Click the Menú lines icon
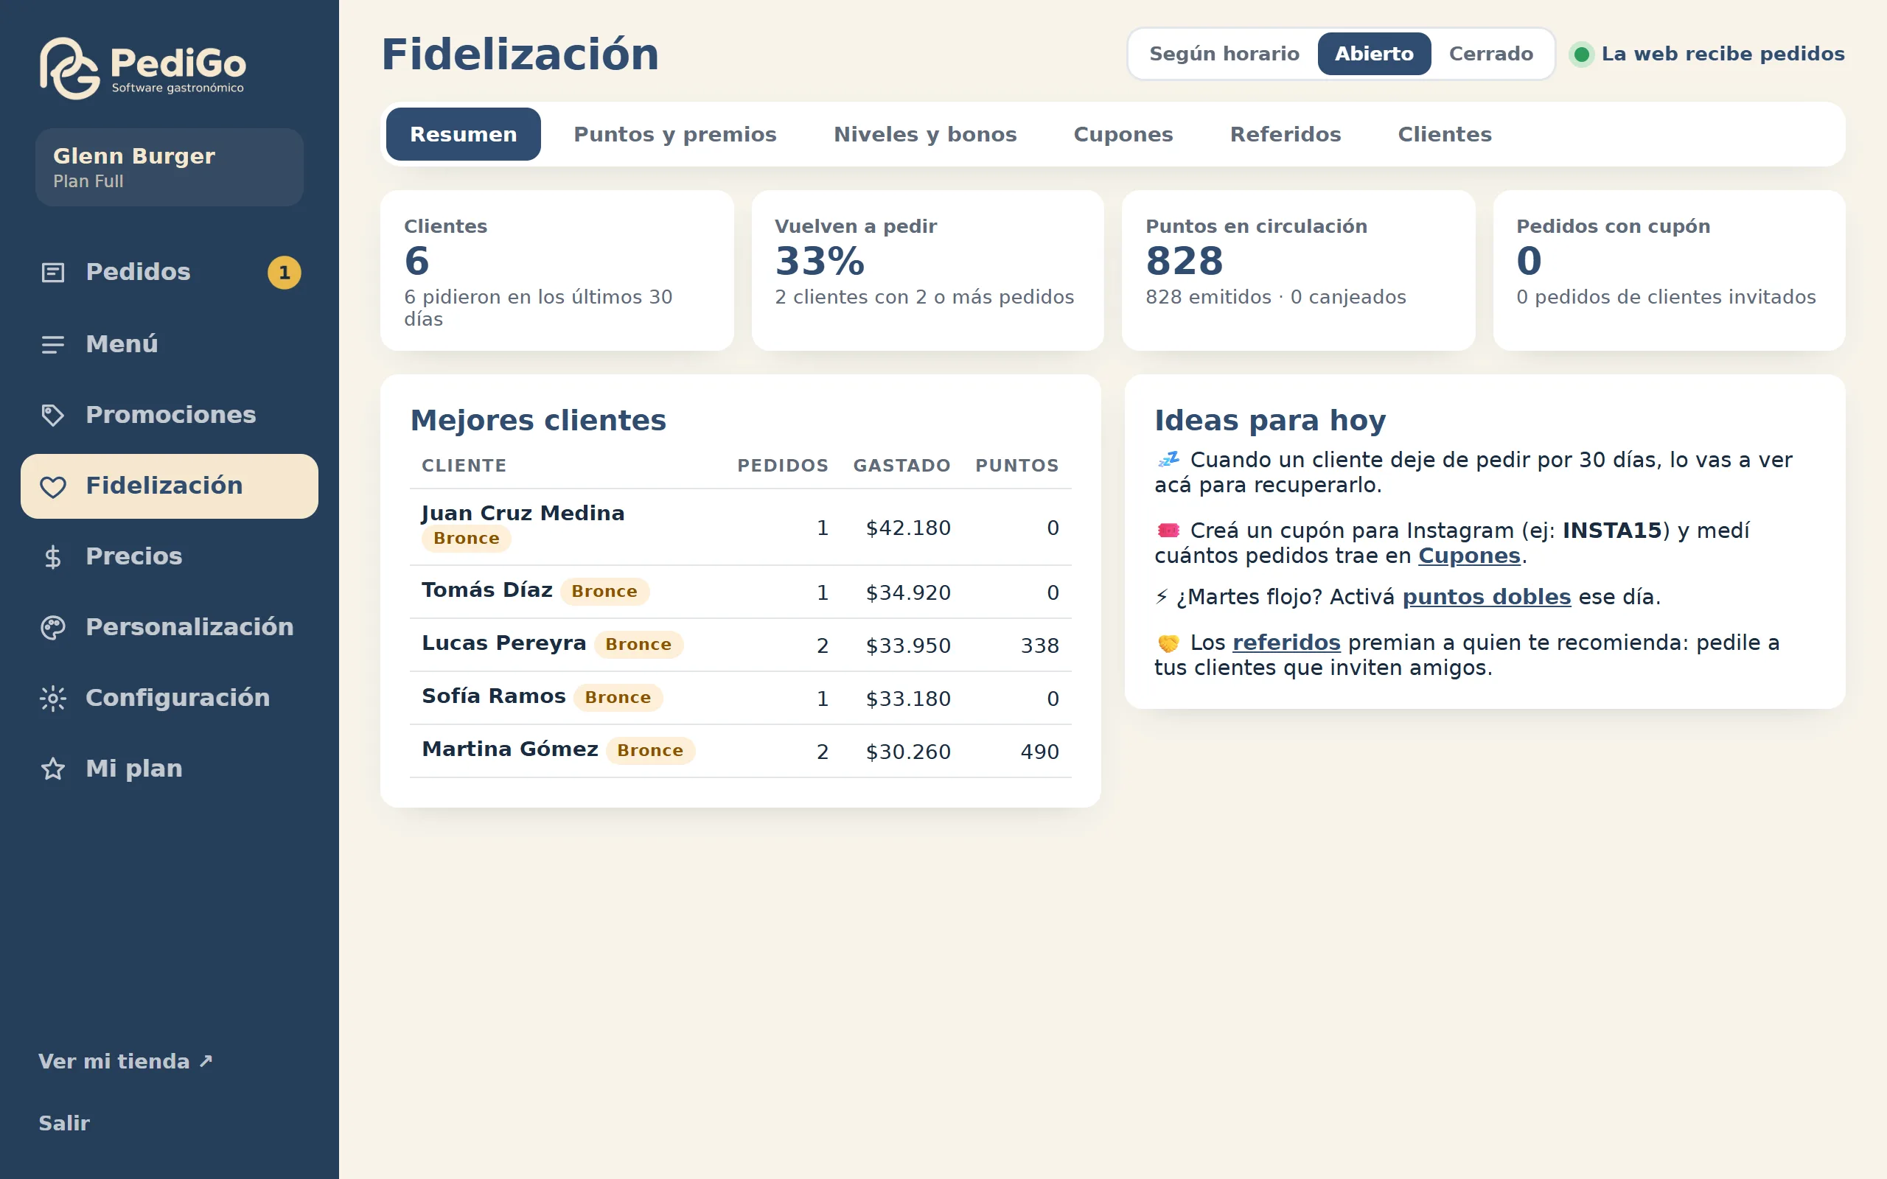Image resolution: width=1887 pixels, height=1179 pixels. 52,344
